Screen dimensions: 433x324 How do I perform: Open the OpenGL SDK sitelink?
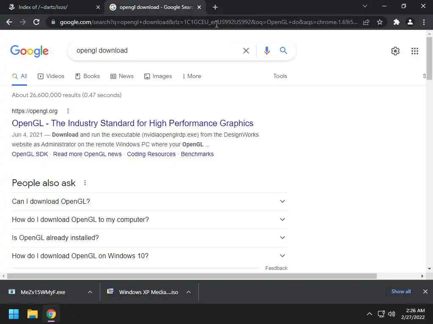30,154
